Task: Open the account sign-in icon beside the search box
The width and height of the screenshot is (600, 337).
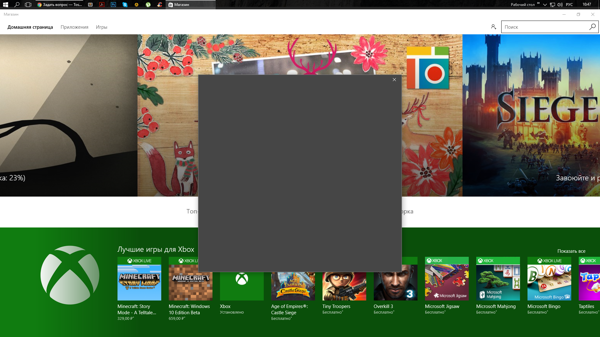Action: (x=493, y=27)
